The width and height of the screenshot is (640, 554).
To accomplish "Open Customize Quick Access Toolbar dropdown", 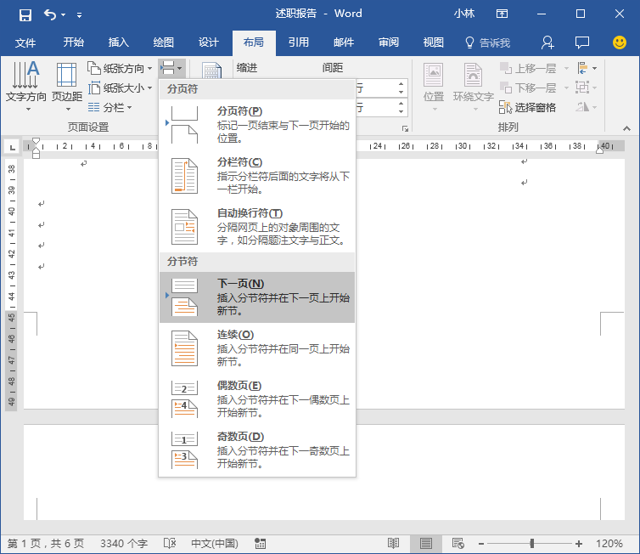I will click(x=79, y=15).
